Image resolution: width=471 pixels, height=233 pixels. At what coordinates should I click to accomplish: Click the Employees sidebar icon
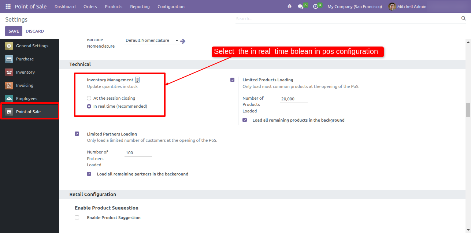coord(9,99)
